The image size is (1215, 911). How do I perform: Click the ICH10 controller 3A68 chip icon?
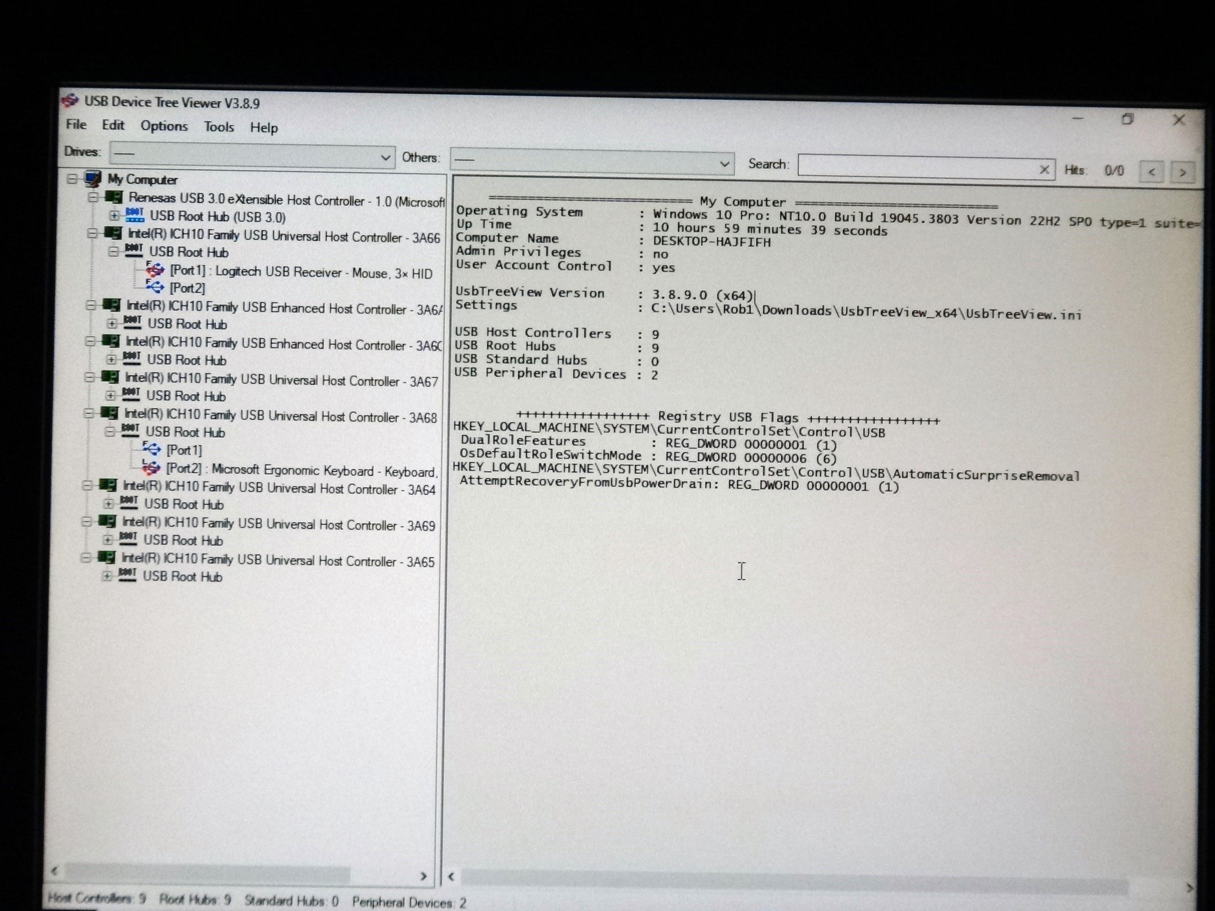[109, 412]
